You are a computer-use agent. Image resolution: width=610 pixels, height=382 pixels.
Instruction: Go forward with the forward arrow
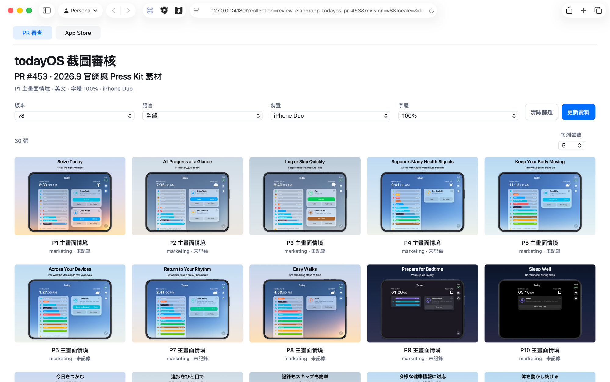click(x=128, y=11)
